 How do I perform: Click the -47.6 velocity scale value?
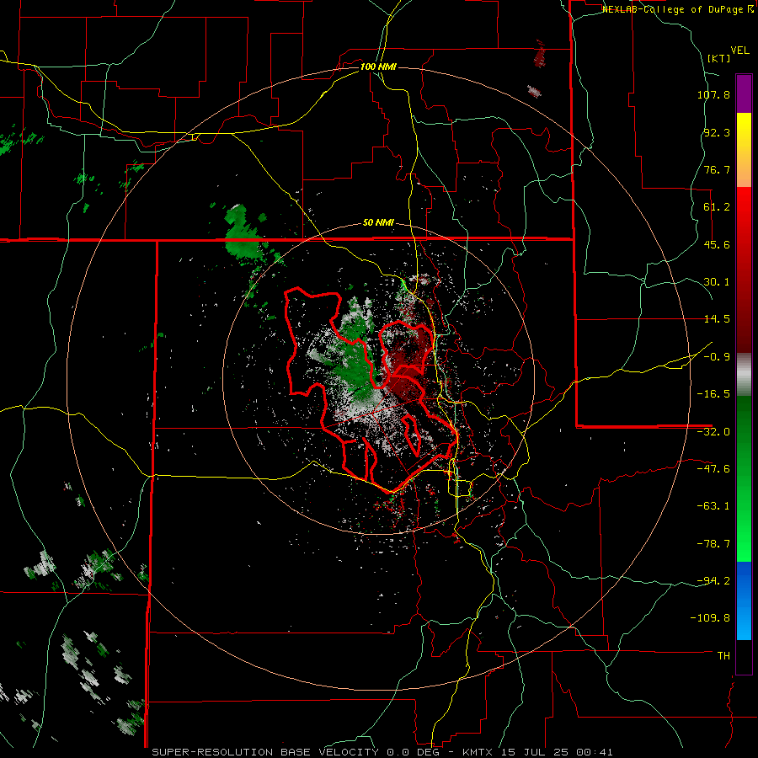pyautogui.click(x=713, y=469)
